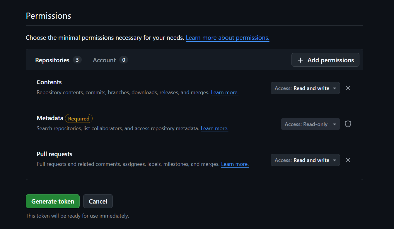The width and height of the screenshot is (394, 229).
Task: Click the Add permissions button
Action: [325, 60]
